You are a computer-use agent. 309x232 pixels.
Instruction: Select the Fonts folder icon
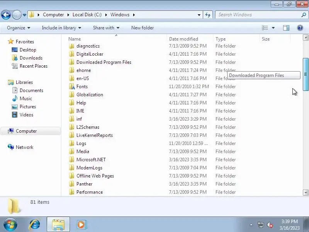click(x=72, y=86)
